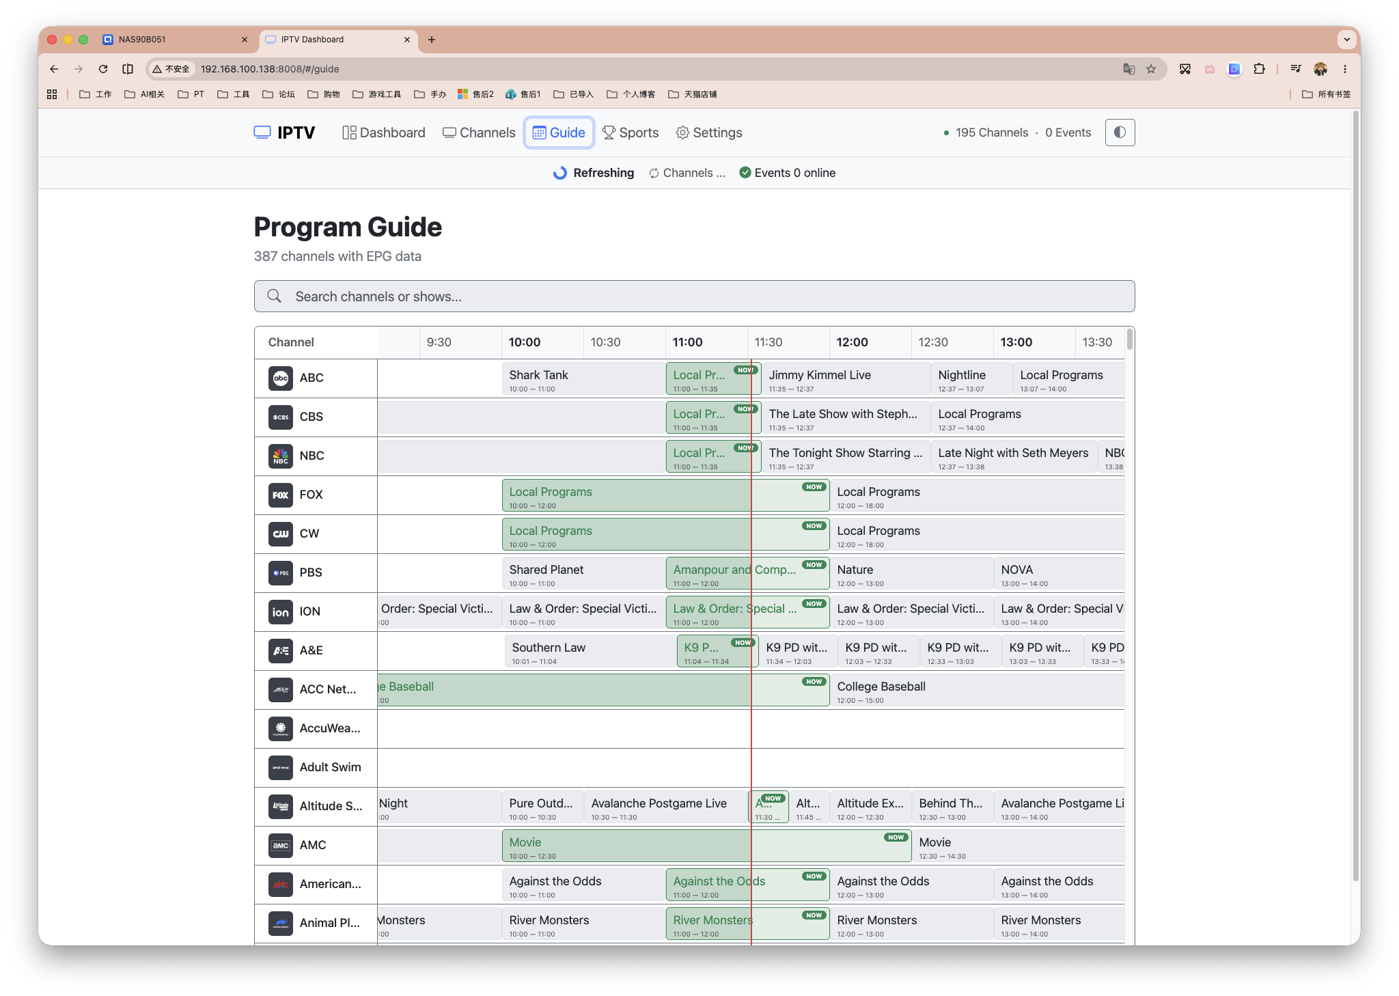Click the AccuWeather channel logo icon
The width and height of the screenshot is (1399, 996).
(x=281, y=729)
